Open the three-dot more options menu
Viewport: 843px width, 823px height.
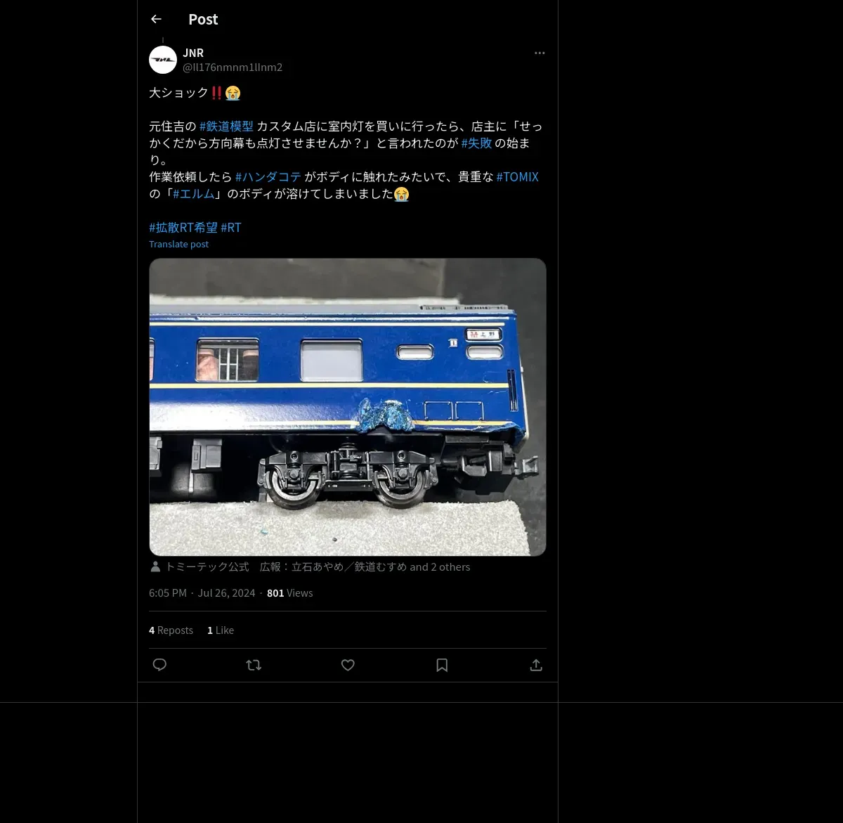pyautogui.click(x=540, y=53)
